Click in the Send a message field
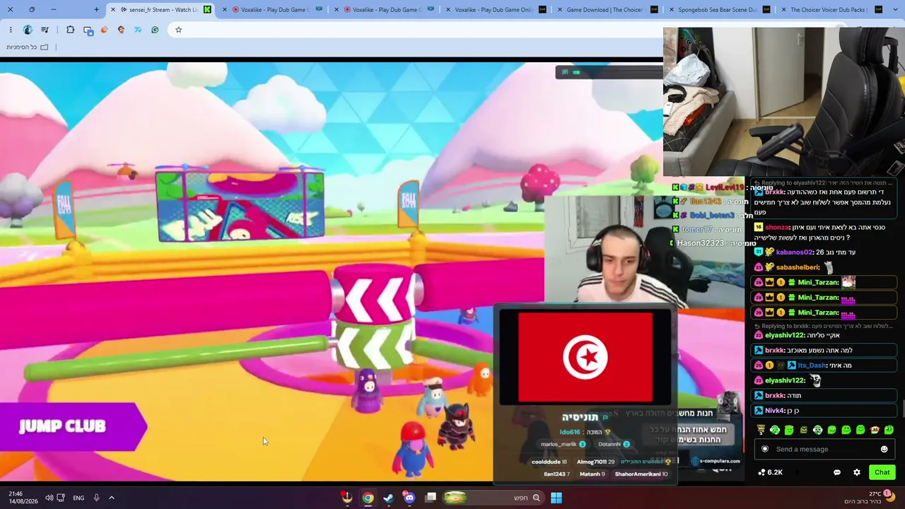The height and width of the screenshot is (509, 905). pyautogui.click(x=824, y=449)
